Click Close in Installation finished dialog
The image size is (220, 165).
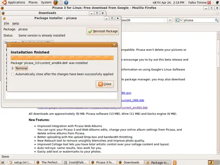coord(105,84)
